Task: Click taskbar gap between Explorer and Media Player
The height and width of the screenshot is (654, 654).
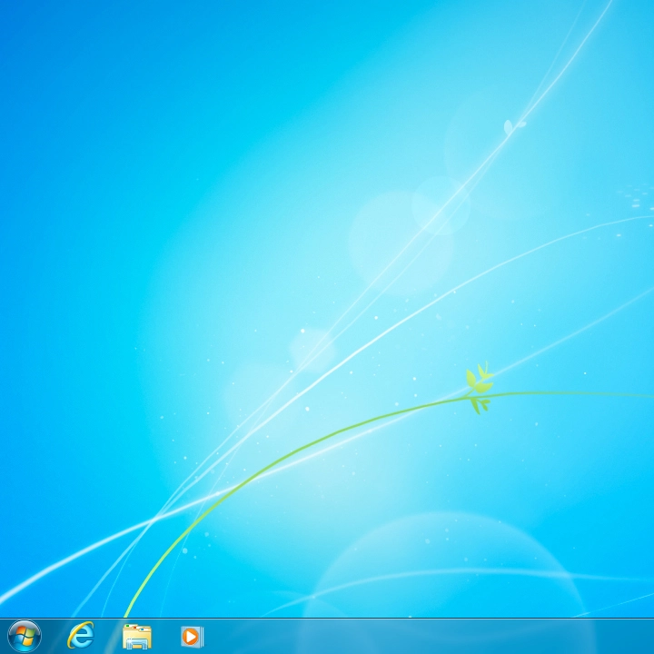Action: click(x=164, y=636)
